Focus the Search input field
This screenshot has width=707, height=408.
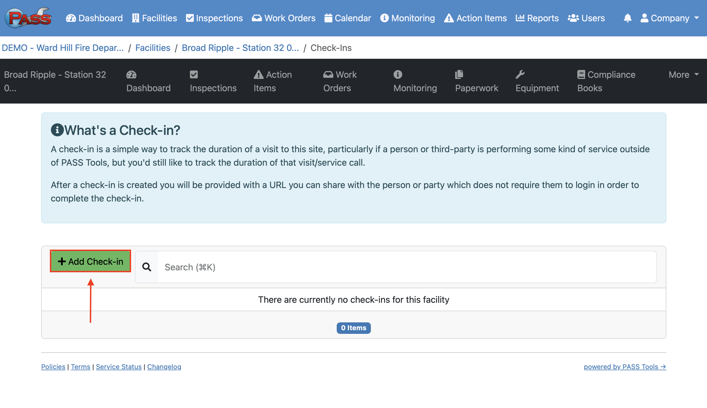pyautogui.click(x=407, y=267)
